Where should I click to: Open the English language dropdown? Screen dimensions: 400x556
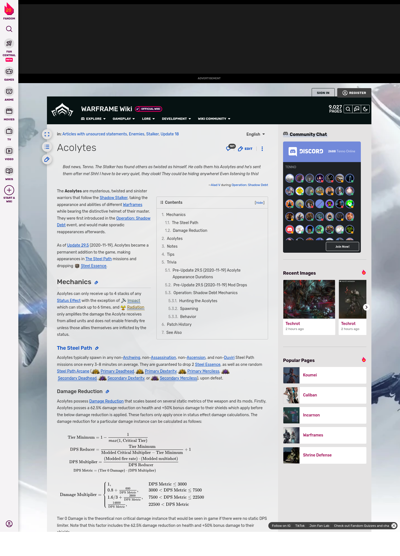click(x=256, y=134)
